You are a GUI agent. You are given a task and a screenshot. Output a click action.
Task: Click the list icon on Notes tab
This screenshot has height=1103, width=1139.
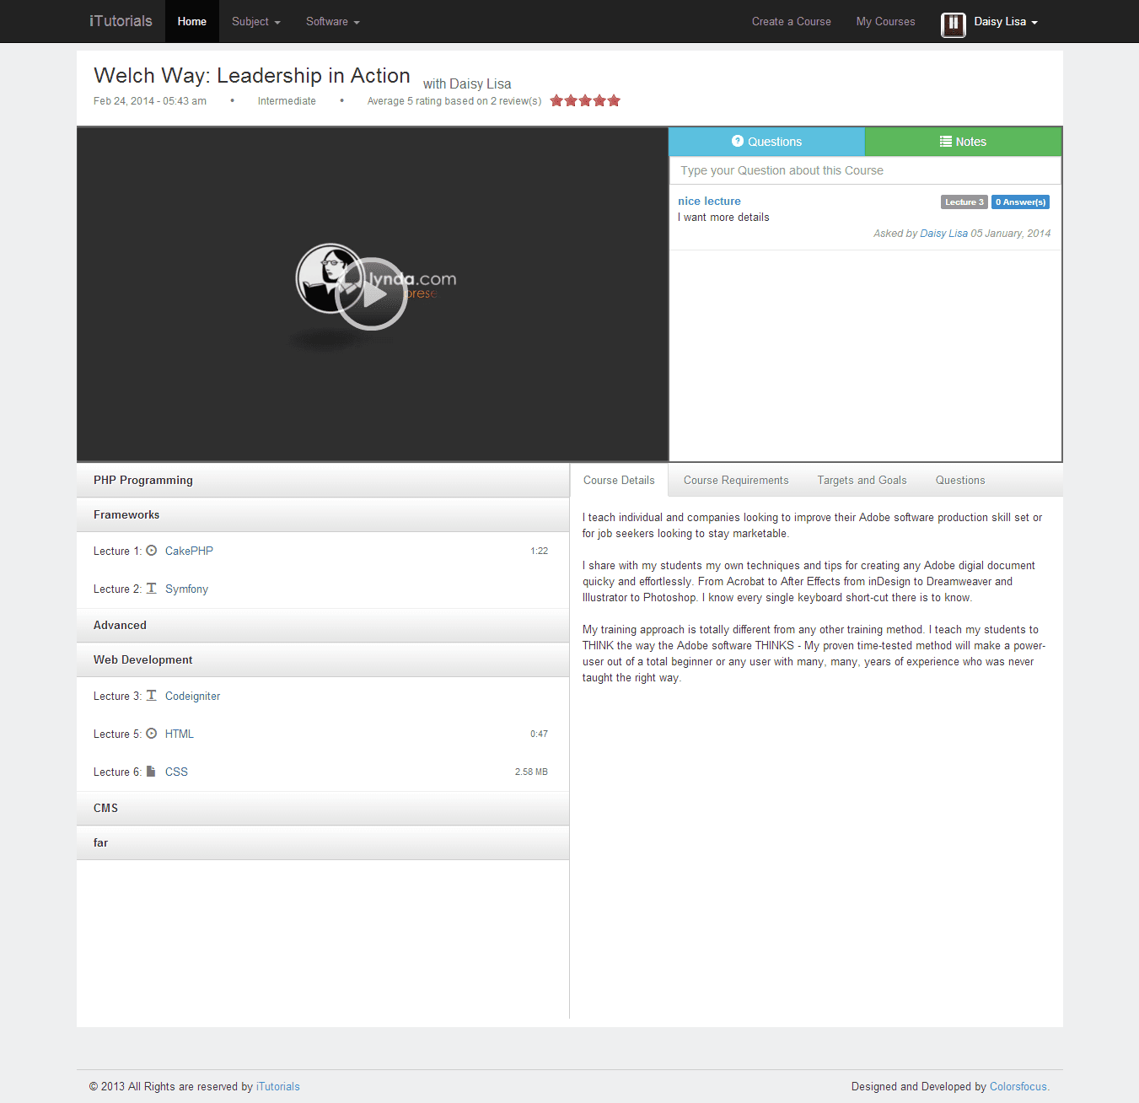tap(946, 142)
